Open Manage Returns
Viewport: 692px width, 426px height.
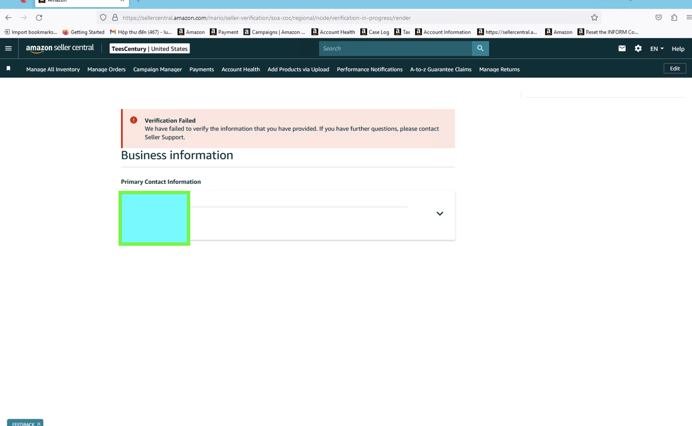pyautogui.click(x=499, y=69)
